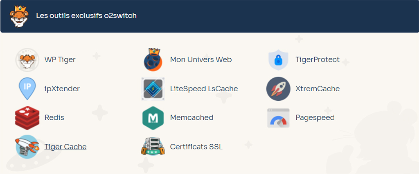Click the WP Tiger tiger-face icon
The width and height of the screenshot is (419, 174).
(x=27, y=60)
